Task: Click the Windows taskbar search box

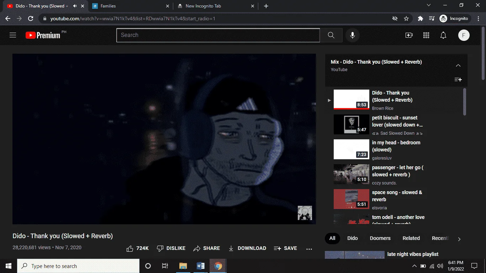Action: pyautogui.click(x=78, y=266)
